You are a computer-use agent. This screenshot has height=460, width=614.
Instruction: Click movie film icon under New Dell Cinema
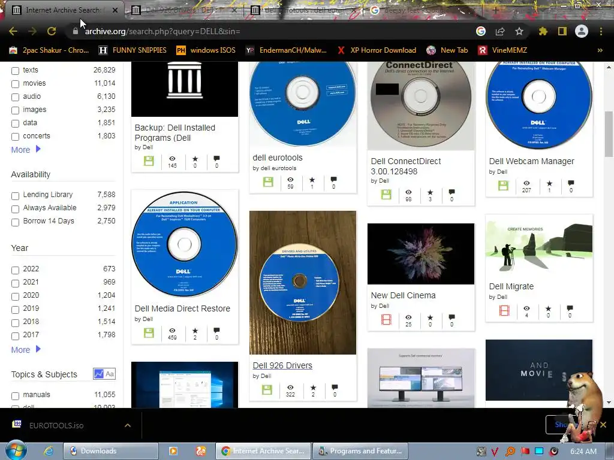[386, 320]
